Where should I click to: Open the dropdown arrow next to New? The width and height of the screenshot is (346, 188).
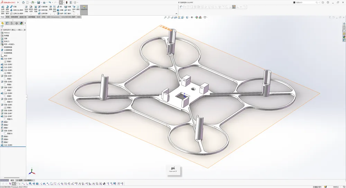(30, 2)
